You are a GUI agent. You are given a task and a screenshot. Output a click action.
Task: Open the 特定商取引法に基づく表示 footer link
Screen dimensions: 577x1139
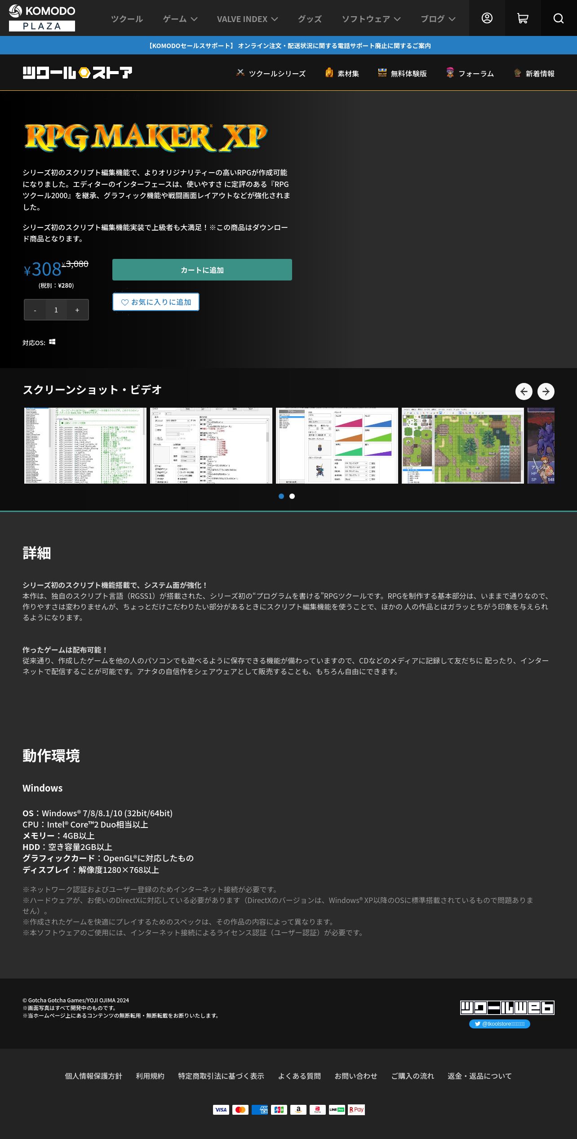tap(221, 1076)
